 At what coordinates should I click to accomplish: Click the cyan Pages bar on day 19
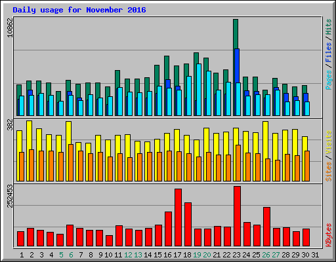coord(199,90)
